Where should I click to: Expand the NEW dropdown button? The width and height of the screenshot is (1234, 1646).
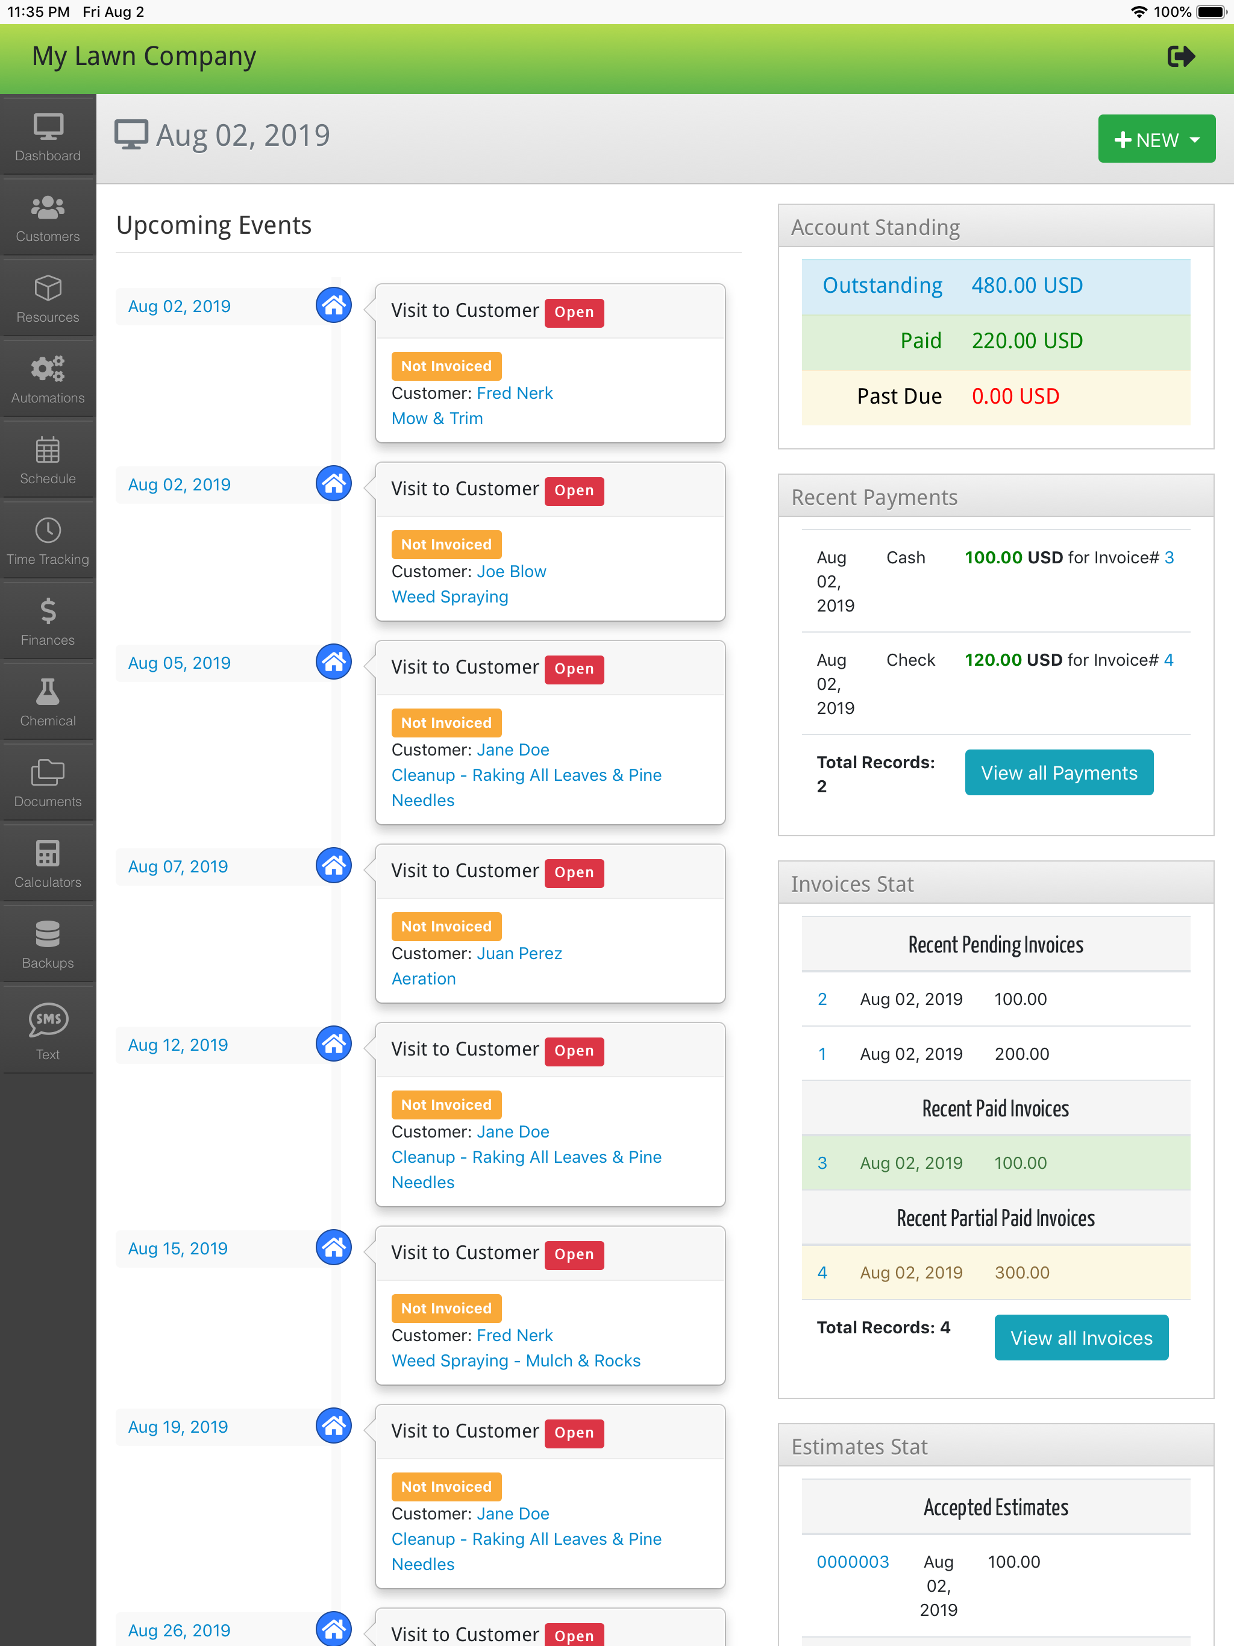[x=1156, y=139]
